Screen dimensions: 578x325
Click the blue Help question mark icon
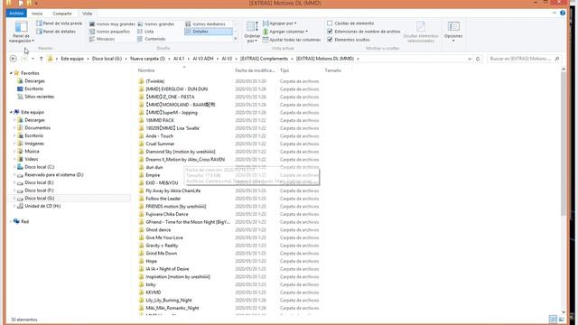(x=563, y=13)
